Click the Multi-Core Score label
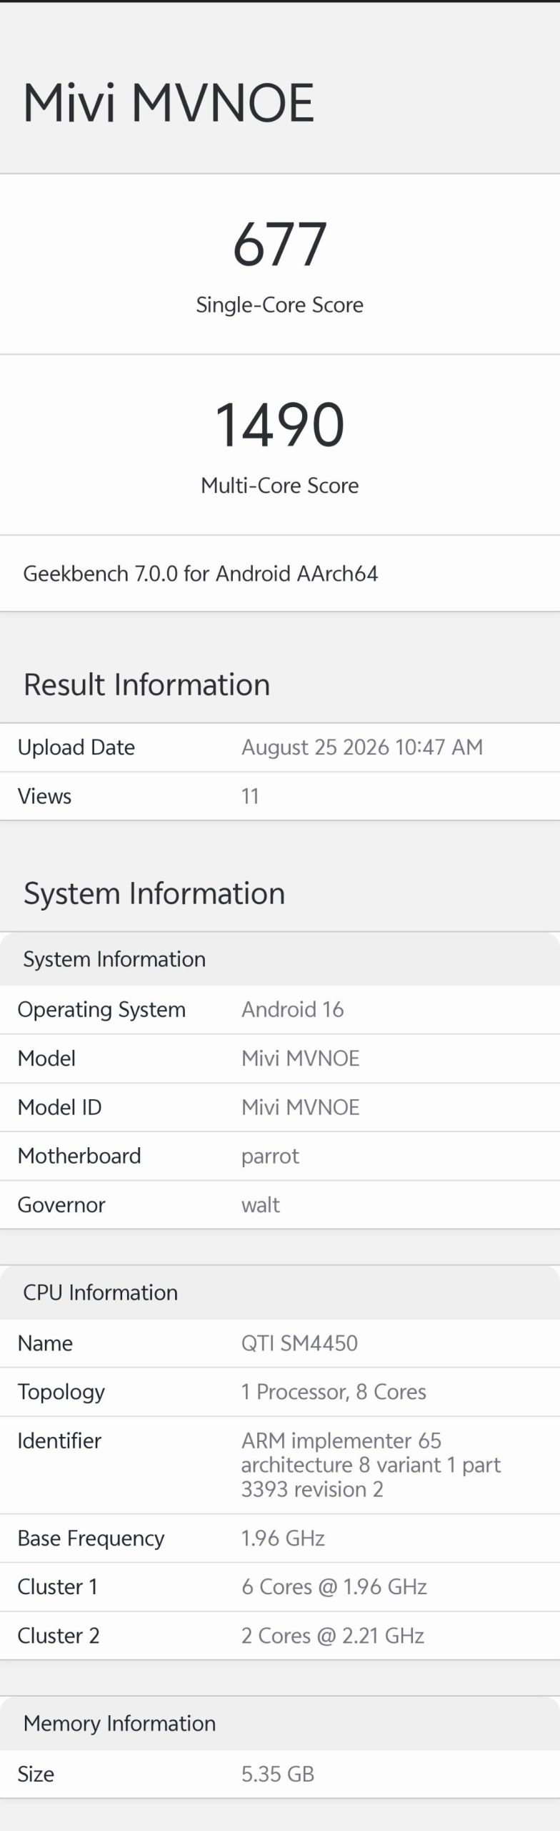The image size is (560, 1831). [x=280, y=486]
